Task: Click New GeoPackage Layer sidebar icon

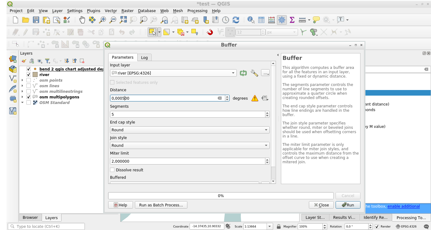Action: point(13,69)
